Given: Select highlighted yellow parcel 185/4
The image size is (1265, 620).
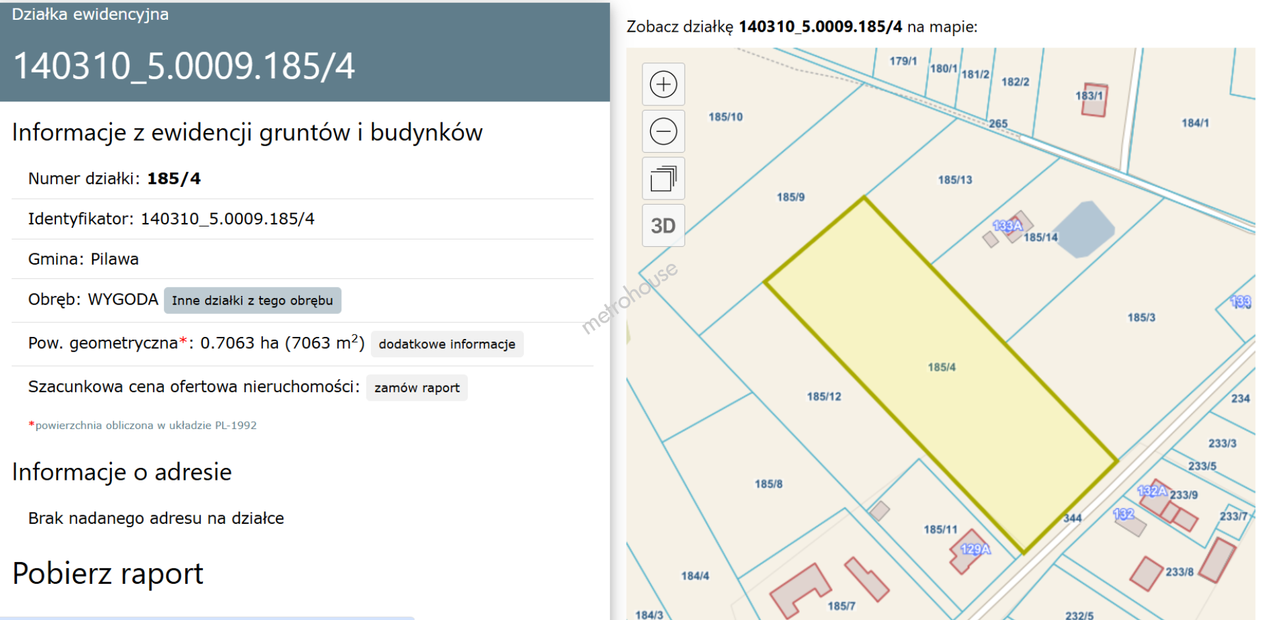Looking at the screenshot, I should click(941, 367).
